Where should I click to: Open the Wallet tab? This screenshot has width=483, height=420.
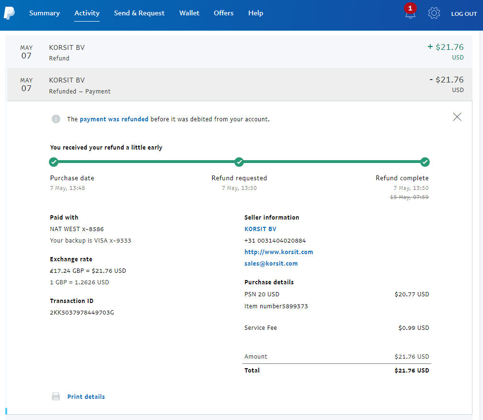click(x=189, y=13)
